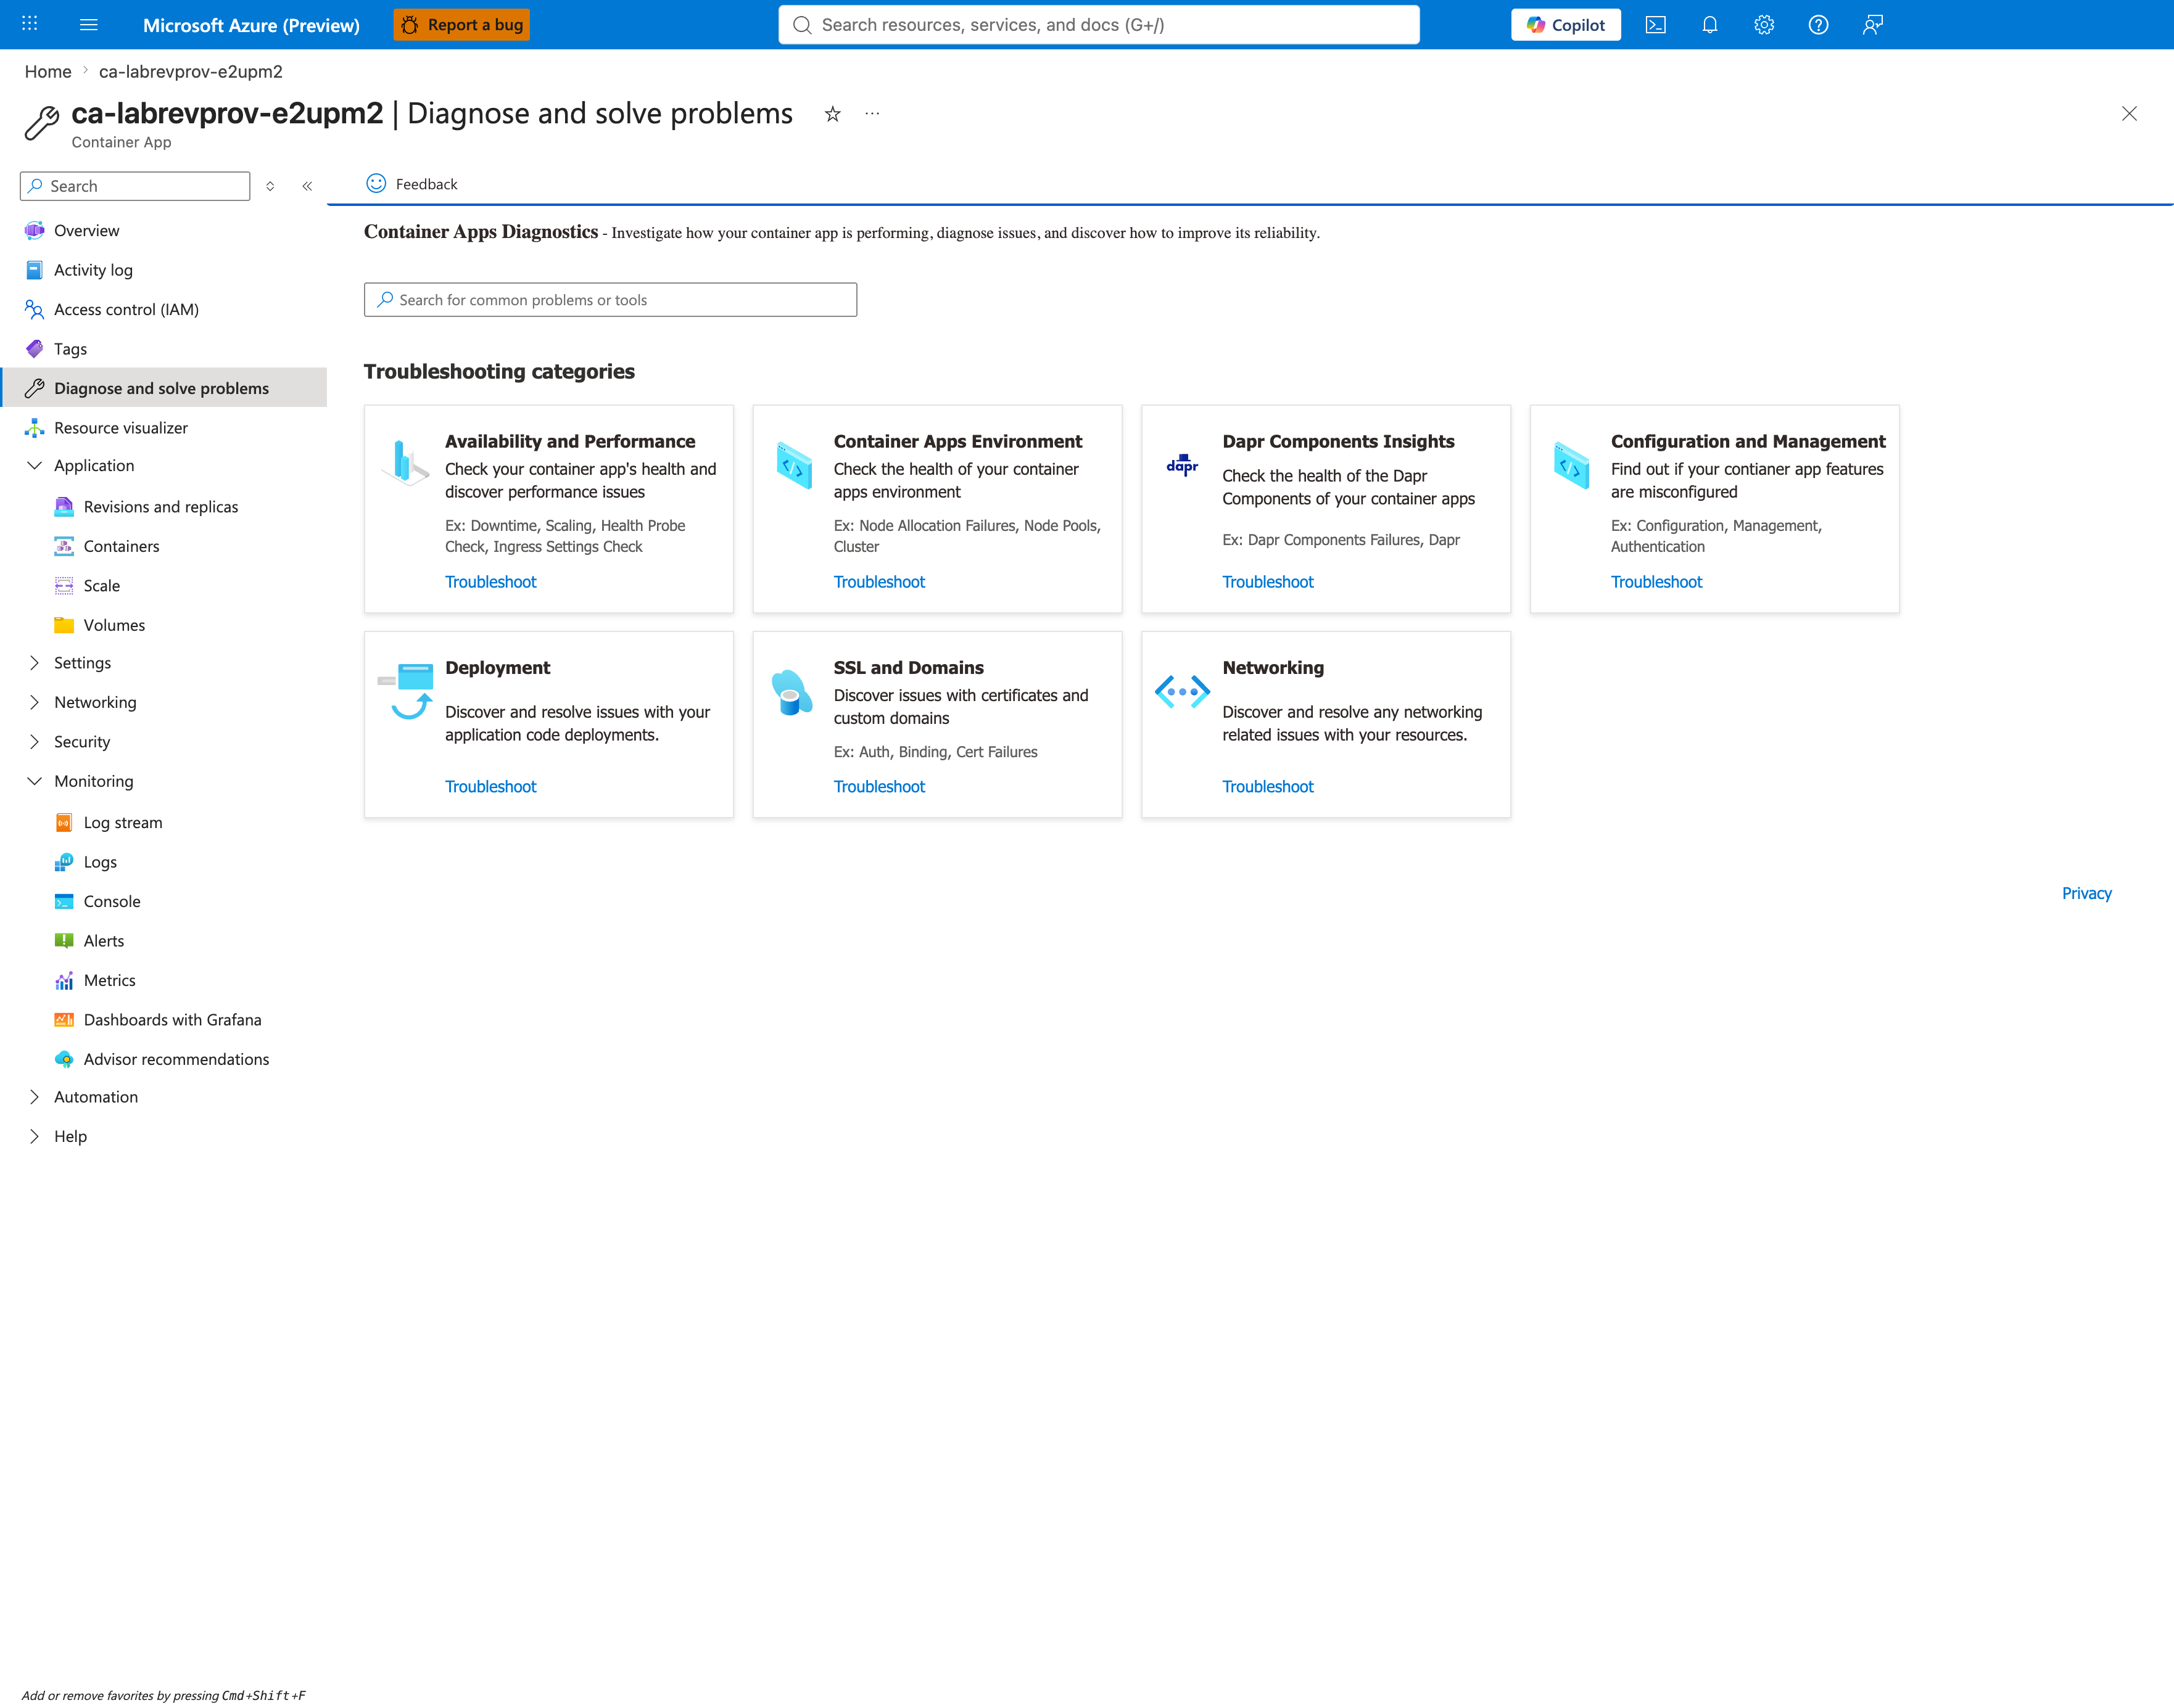Expand the Settings section in the sidebar
2174x1708 pixels.
pos(34,663)
